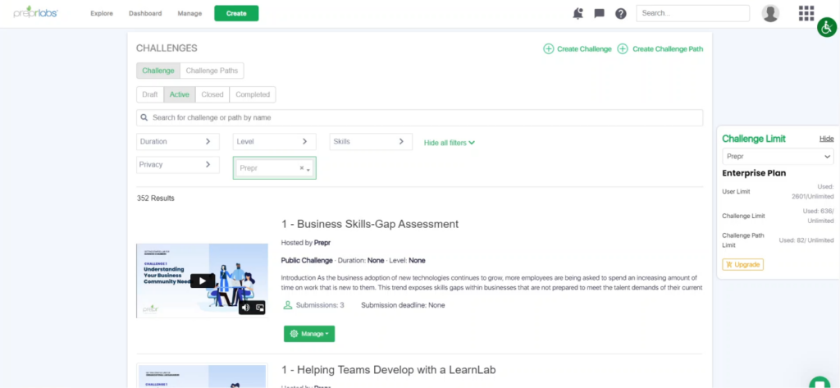Open the help question mark icon
This screenshot has height=388, width=840.
click(621, 13)
